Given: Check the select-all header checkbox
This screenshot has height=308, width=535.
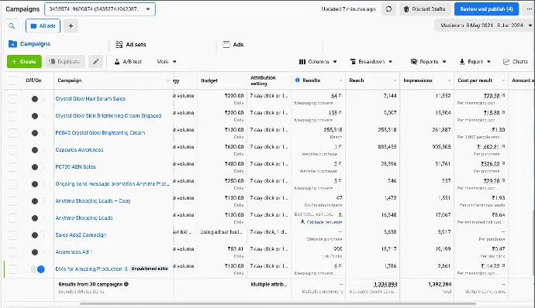Looking at the screenshot, I should (x=12, y=80).
